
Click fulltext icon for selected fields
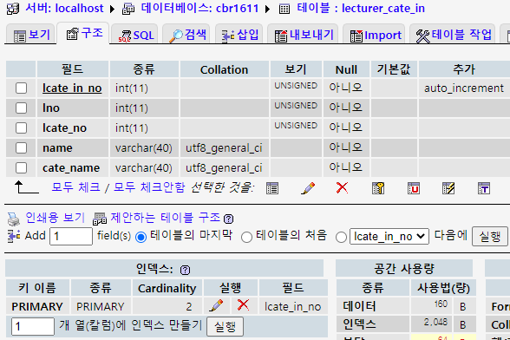pos(484,188)
